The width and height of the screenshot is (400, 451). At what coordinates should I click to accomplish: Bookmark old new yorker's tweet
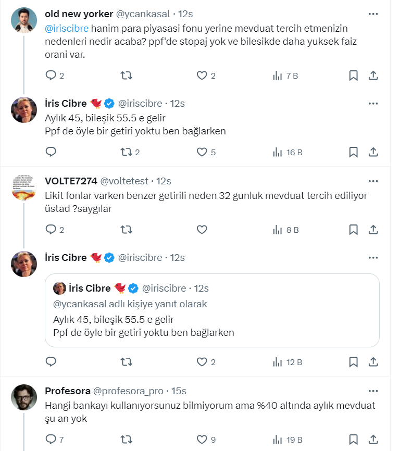(353, 76)
